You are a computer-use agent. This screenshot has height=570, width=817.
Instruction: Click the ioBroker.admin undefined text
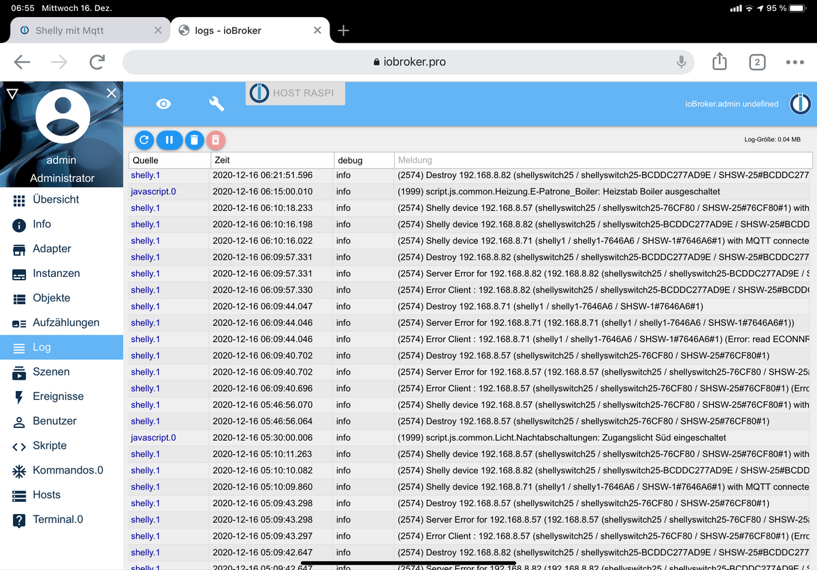coord(732,104)
